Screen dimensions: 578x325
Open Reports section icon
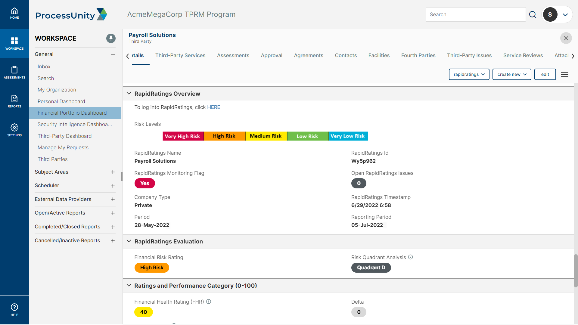[14, 101]
